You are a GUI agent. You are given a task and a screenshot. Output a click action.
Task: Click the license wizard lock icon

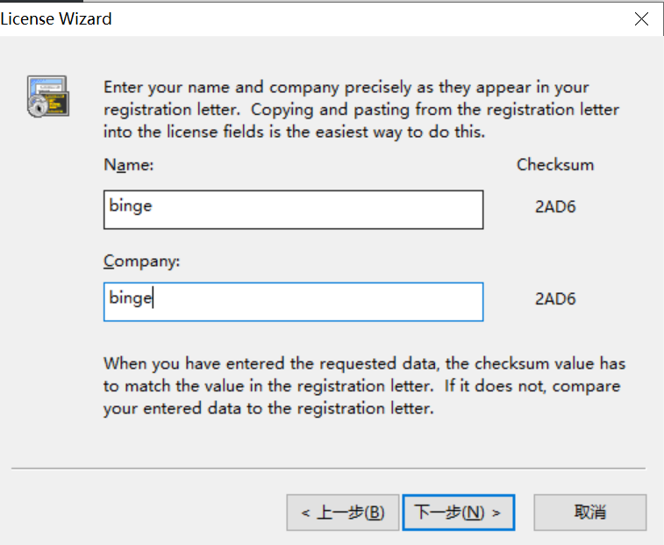pyautogui.click(x=48, y=97)
